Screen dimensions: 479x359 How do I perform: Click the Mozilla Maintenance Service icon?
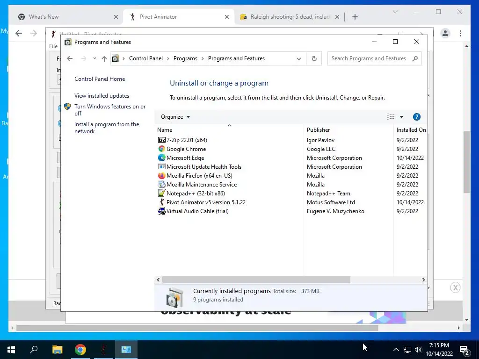pyautogui.click(x=161, y=184)
